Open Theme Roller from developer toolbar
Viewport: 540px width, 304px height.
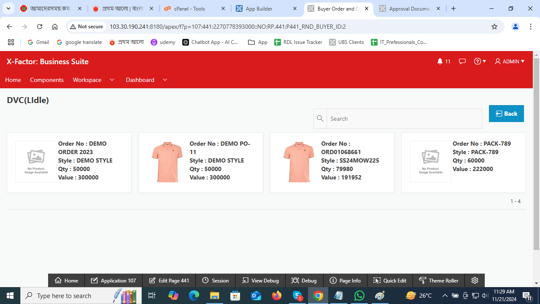click(439, 280)
